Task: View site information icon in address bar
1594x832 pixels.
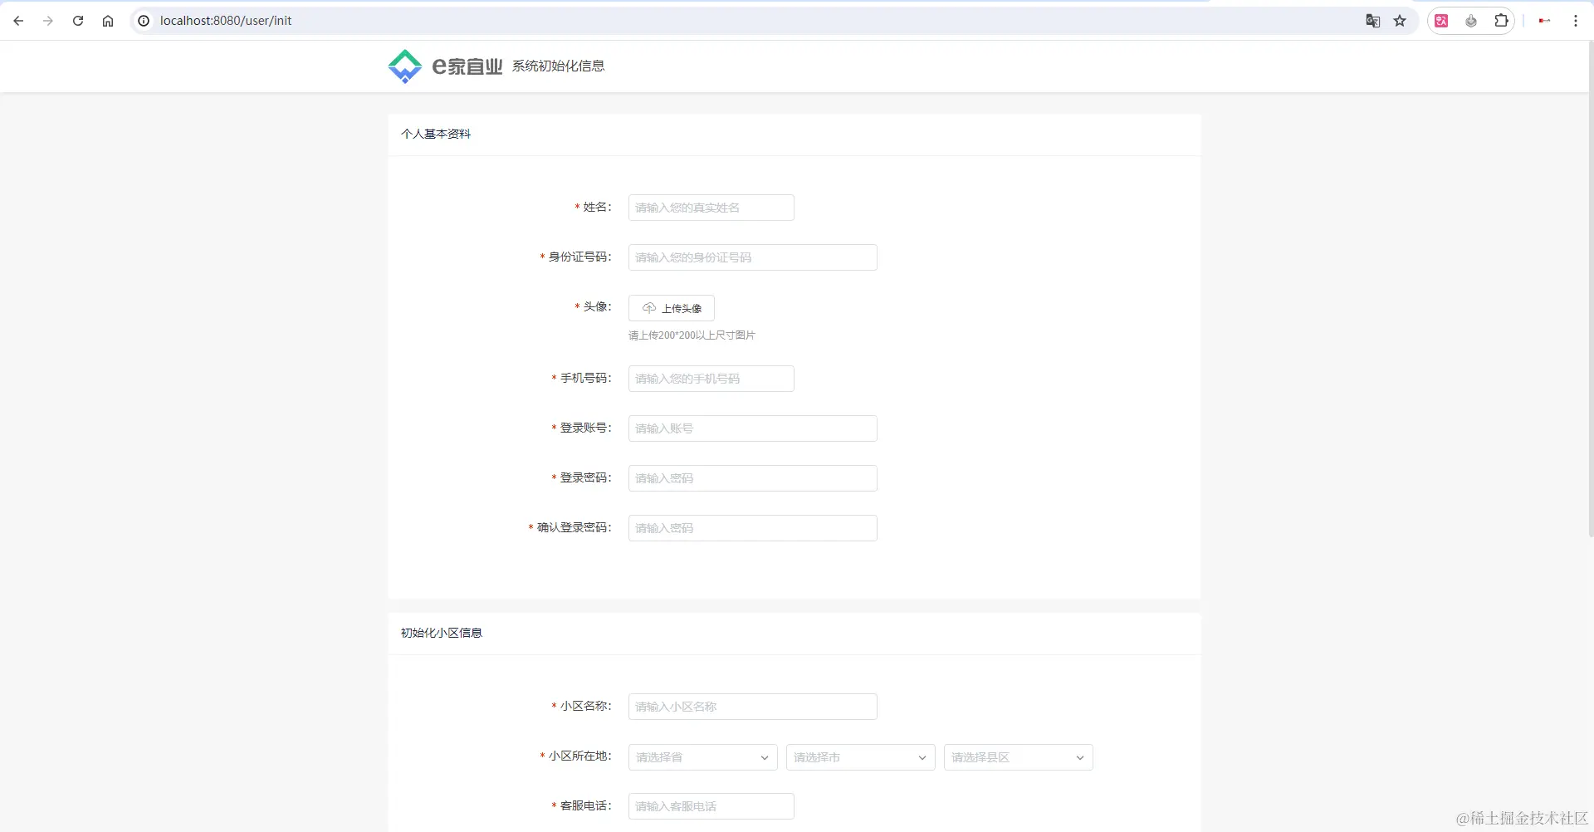Action: 144,21
